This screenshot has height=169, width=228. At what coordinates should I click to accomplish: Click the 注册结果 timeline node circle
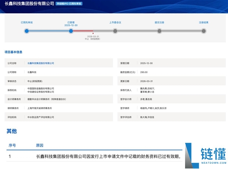tap(204, 31)
